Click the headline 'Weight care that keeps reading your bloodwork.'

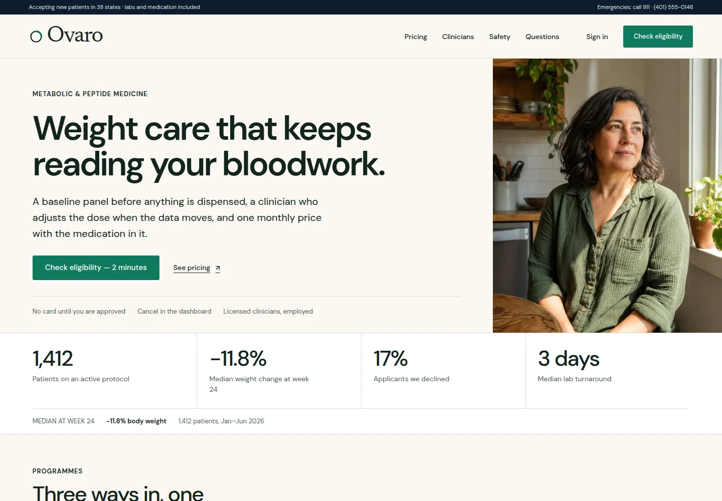(209, 146)
